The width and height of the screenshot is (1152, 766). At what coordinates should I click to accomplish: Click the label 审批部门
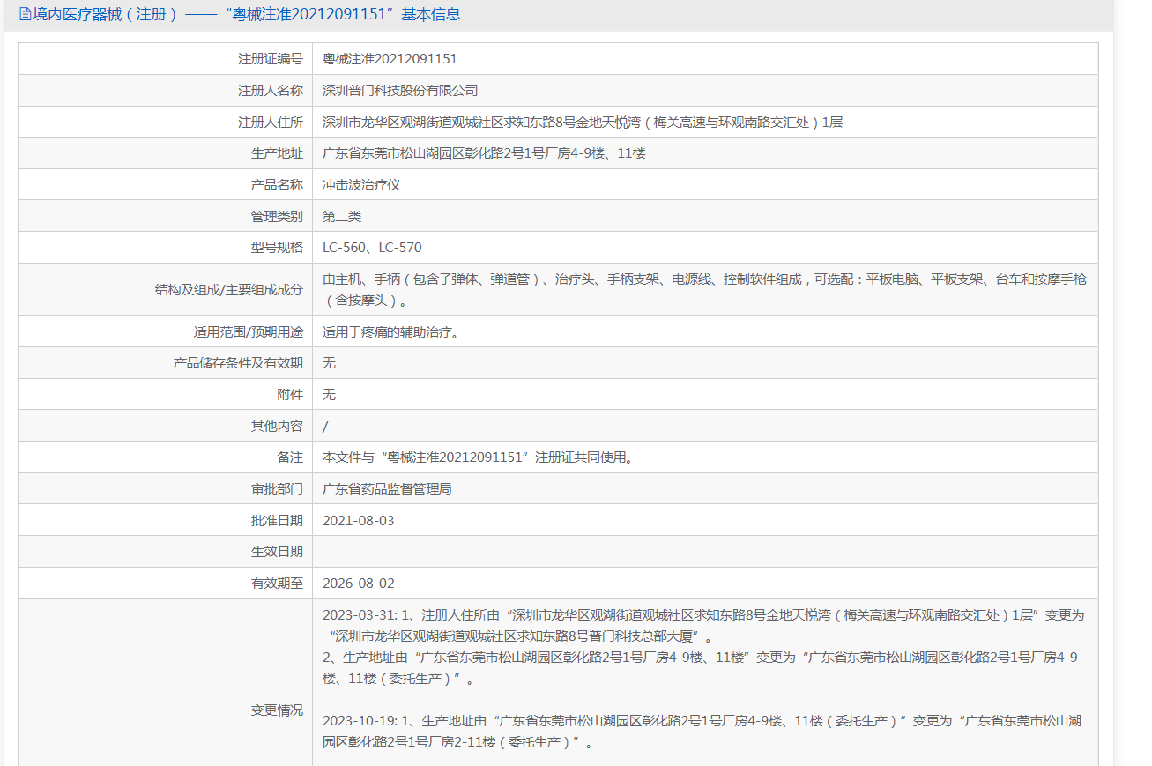tap(277, 488)
